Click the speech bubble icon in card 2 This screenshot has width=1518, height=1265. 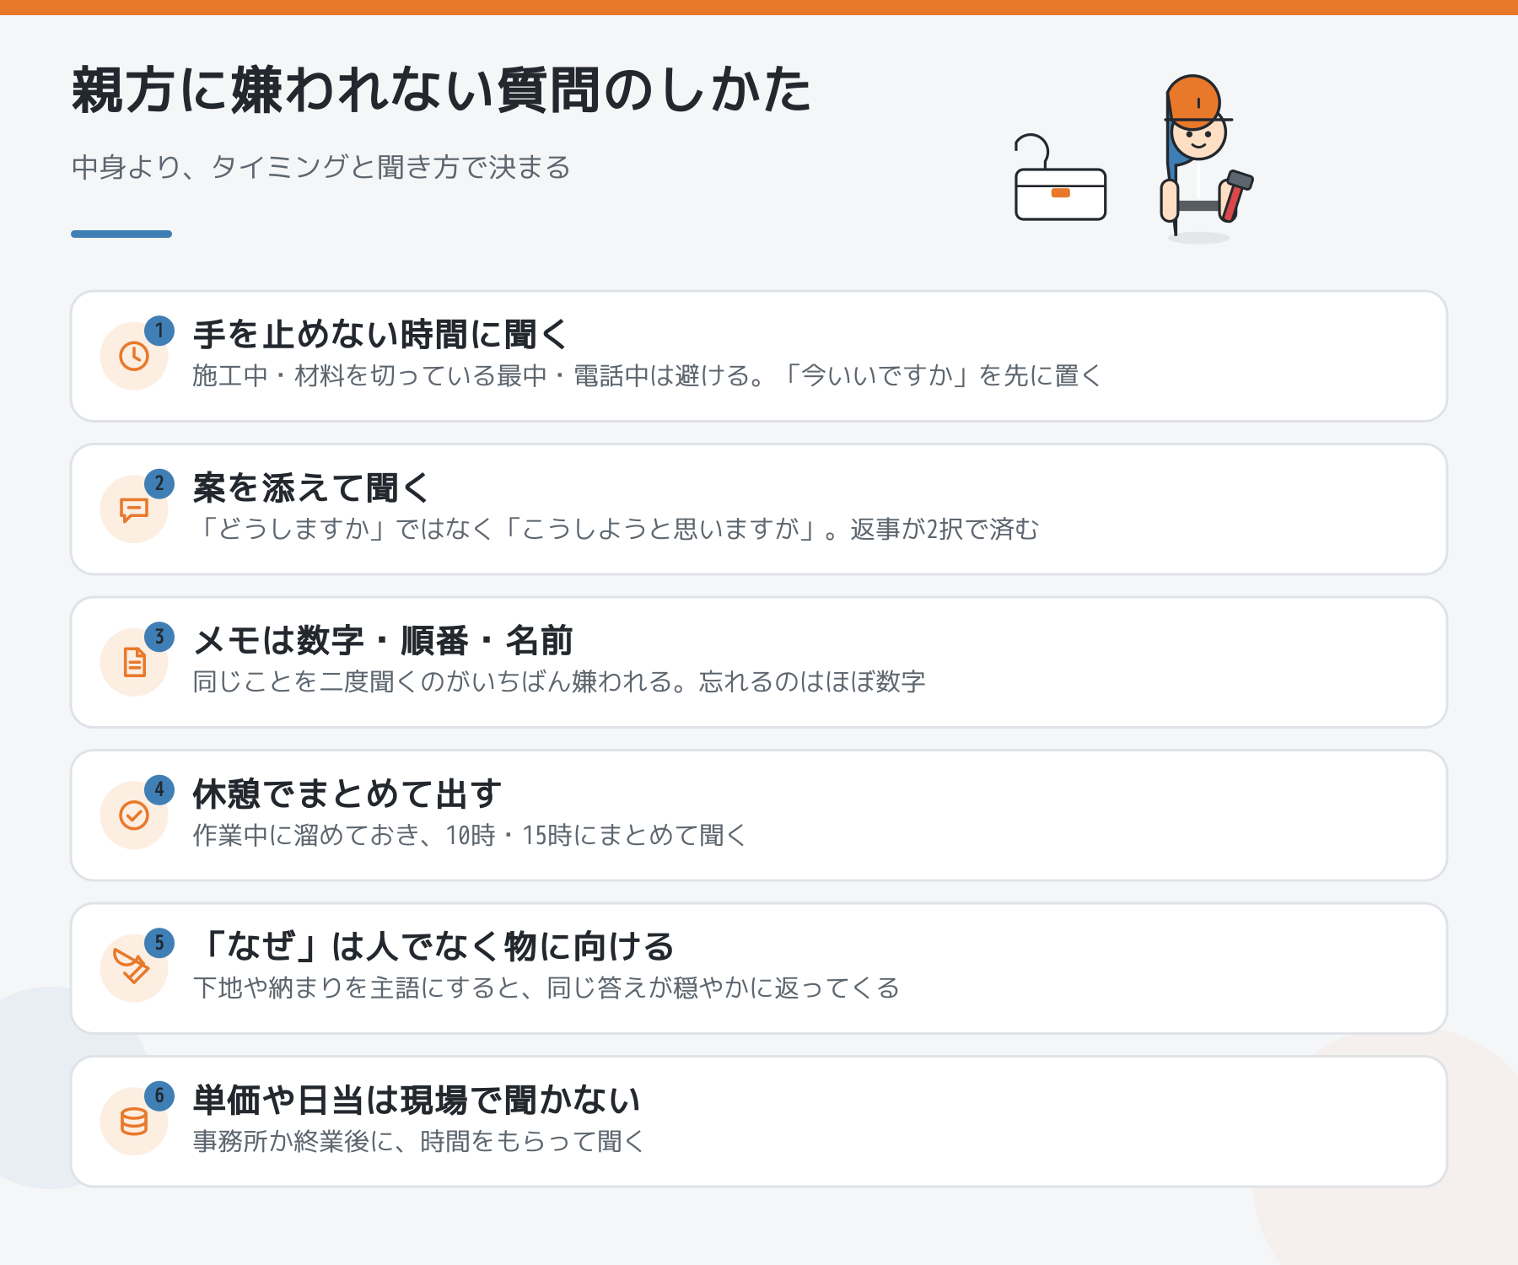(134, 509)
